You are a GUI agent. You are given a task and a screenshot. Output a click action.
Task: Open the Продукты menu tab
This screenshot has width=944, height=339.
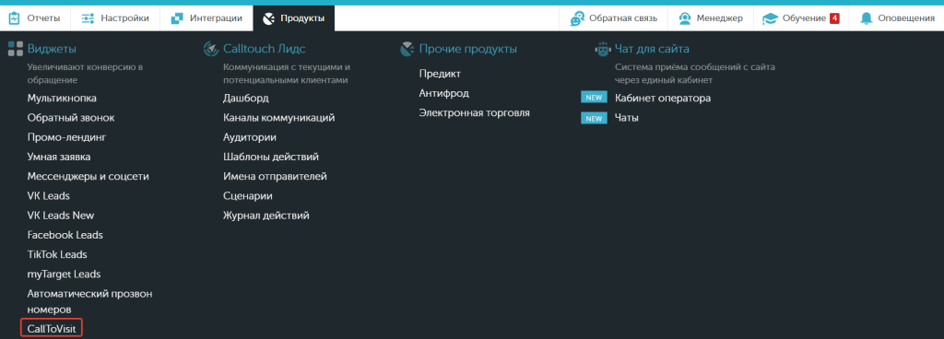click(294, 18)
